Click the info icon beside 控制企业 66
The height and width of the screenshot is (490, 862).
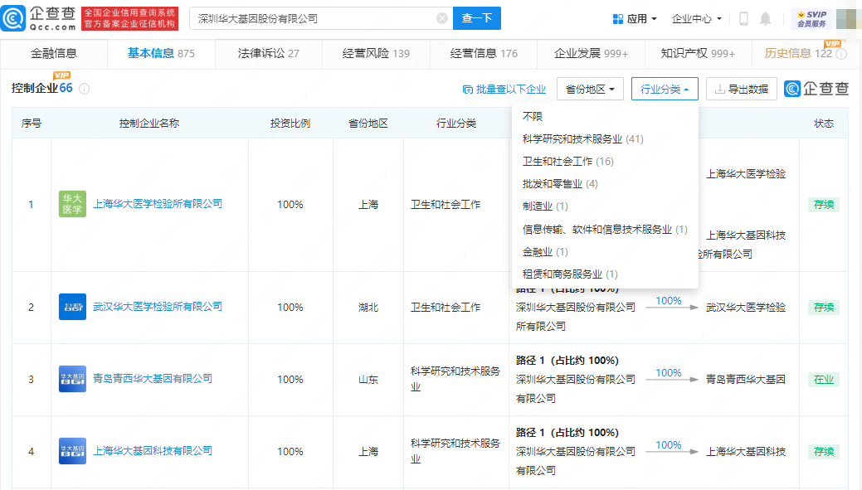pos(84,89)
